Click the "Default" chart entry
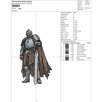 89,58
